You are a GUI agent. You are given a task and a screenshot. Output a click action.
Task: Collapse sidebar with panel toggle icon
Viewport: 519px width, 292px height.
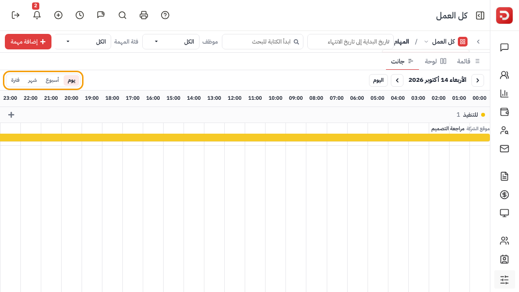click(x=480, y=15)
